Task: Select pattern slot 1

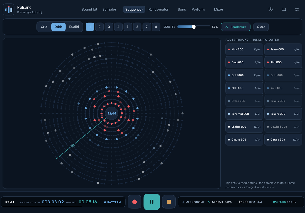Action: pos(90,27)
